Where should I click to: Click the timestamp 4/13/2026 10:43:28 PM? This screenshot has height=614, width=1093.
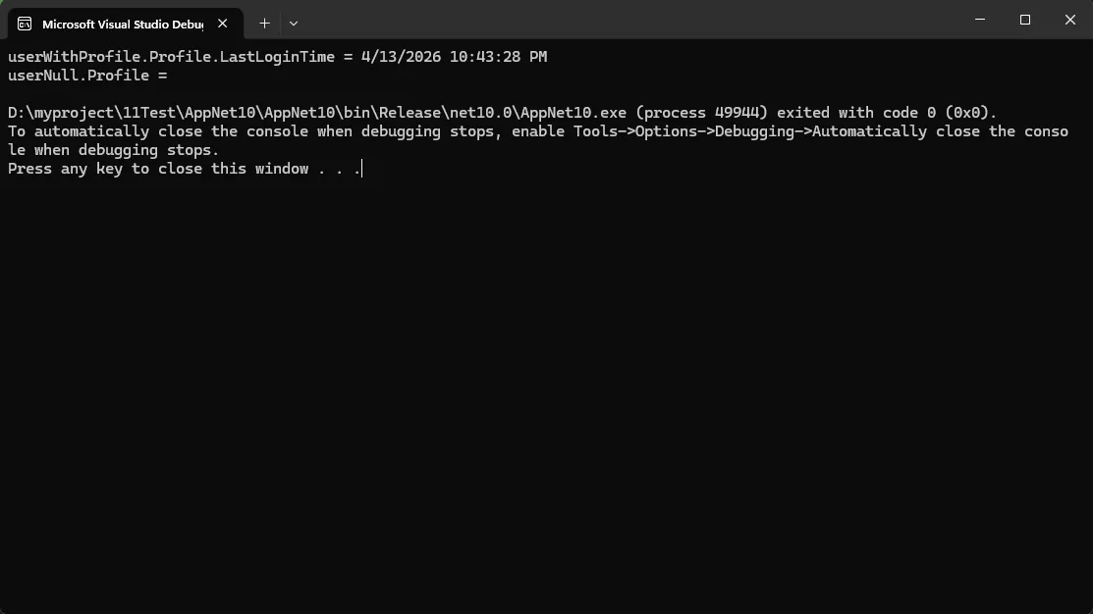pyautogui.click(x=454, y=57)
